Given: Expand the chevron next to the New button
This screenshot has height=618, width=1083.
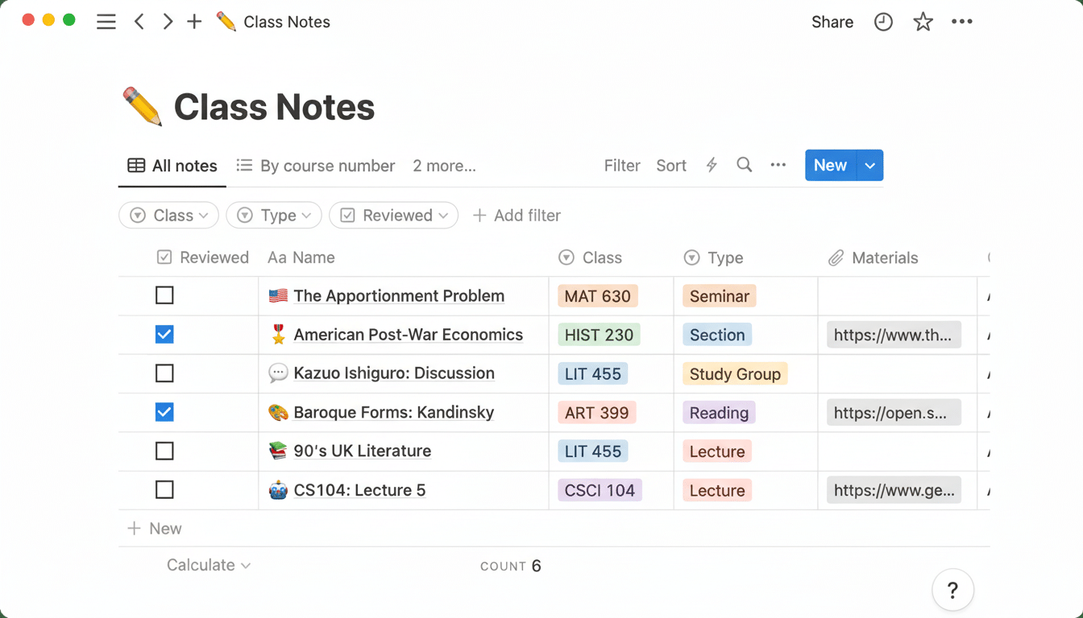Looking at the screenshot, I should coord(869,165).
